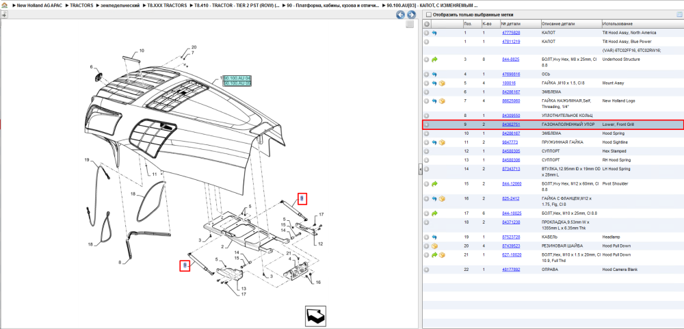Go to previous illustration with left arrow
The width and height of the screenshot is (684, 329).
[400, 15]
